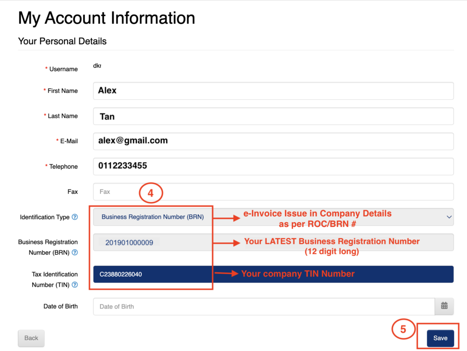Focus the E-Mail field with alex@gmail.com

tap(273, 141)
